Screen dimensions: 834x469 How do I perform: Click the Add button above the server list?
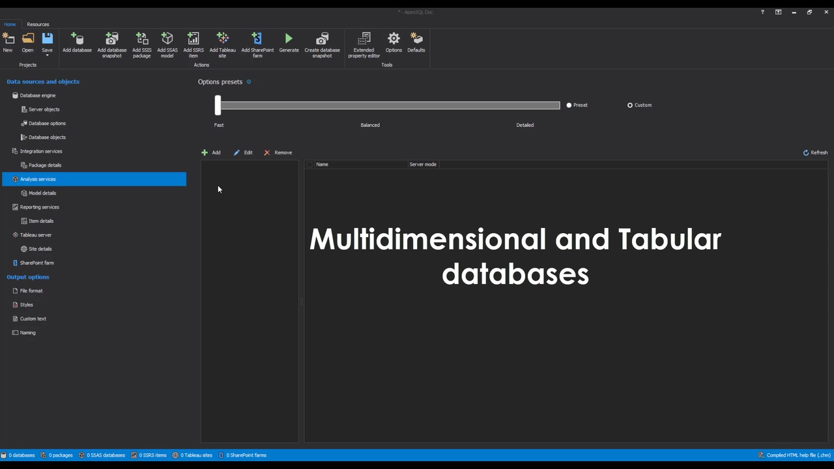tap(212, 152)
